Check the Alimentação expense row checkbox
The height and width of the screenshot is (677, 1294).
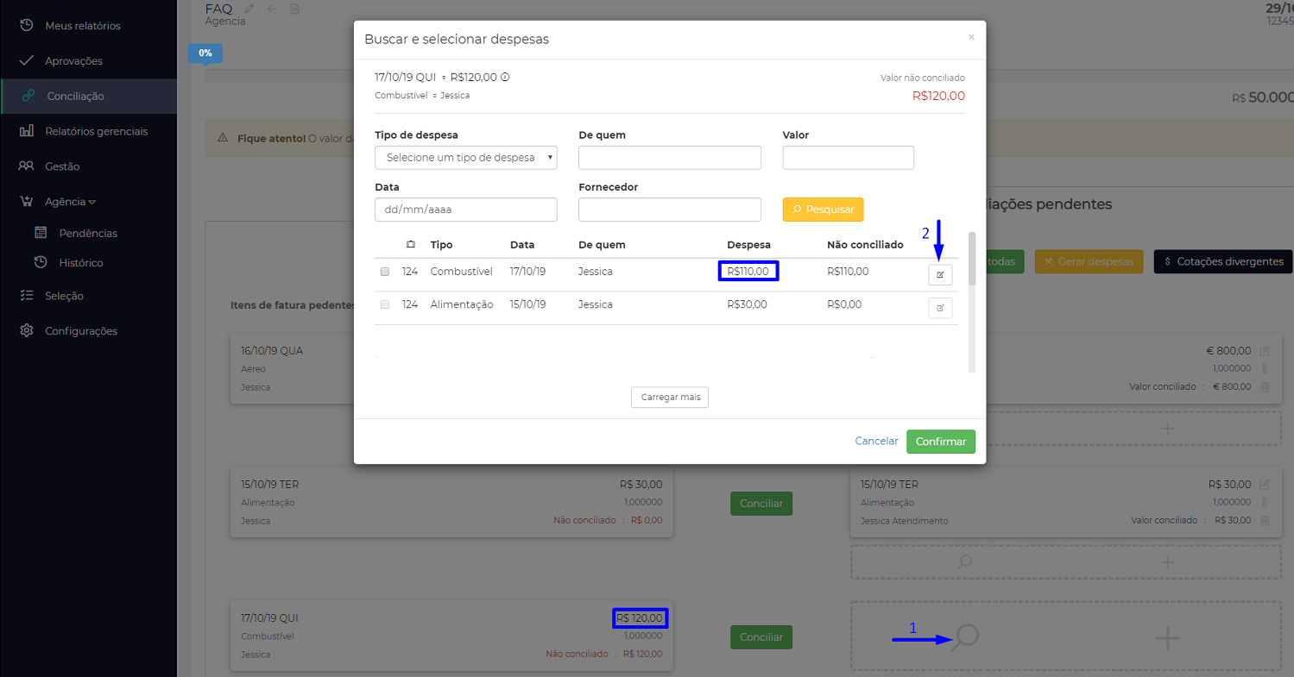385,304
